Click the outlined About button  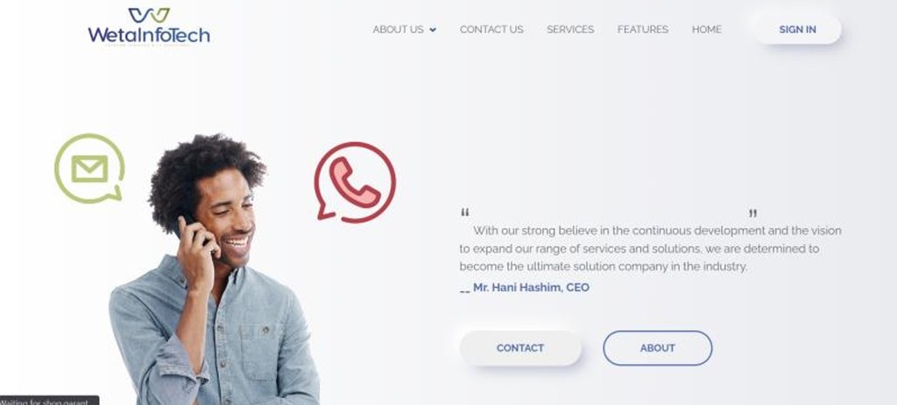[657, 348]
